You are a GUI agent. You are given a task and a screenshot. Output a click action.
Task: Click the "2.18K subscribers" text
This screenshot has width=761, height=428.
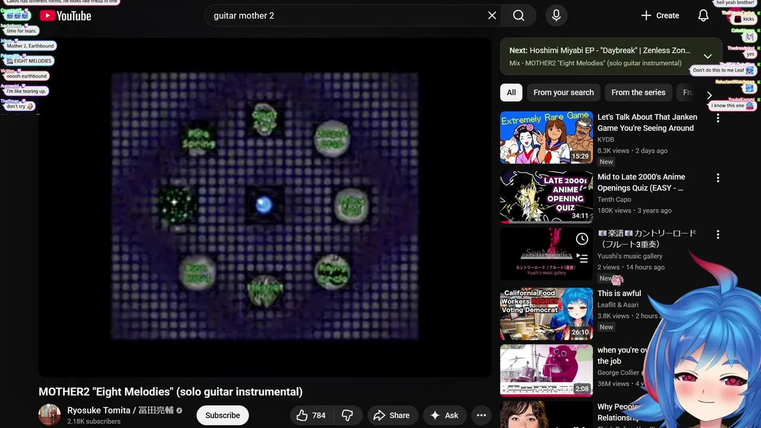tap(94, 421)
